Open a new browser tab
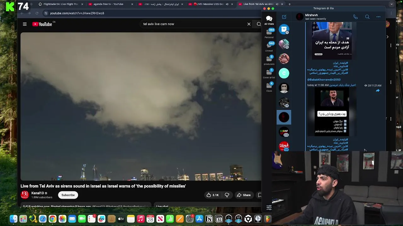Image resolution: width=403 pixels, height=226 pixels. click(x=289, y=4)
